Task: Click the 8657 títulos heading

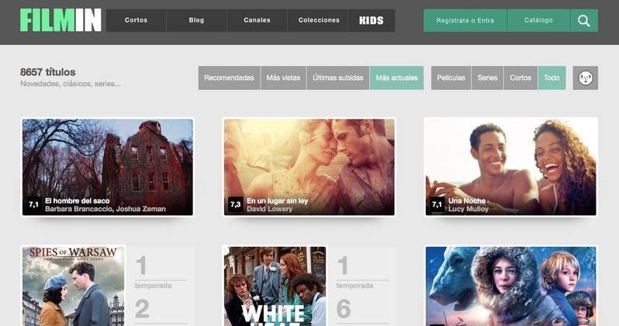Action: click(48, 72)
